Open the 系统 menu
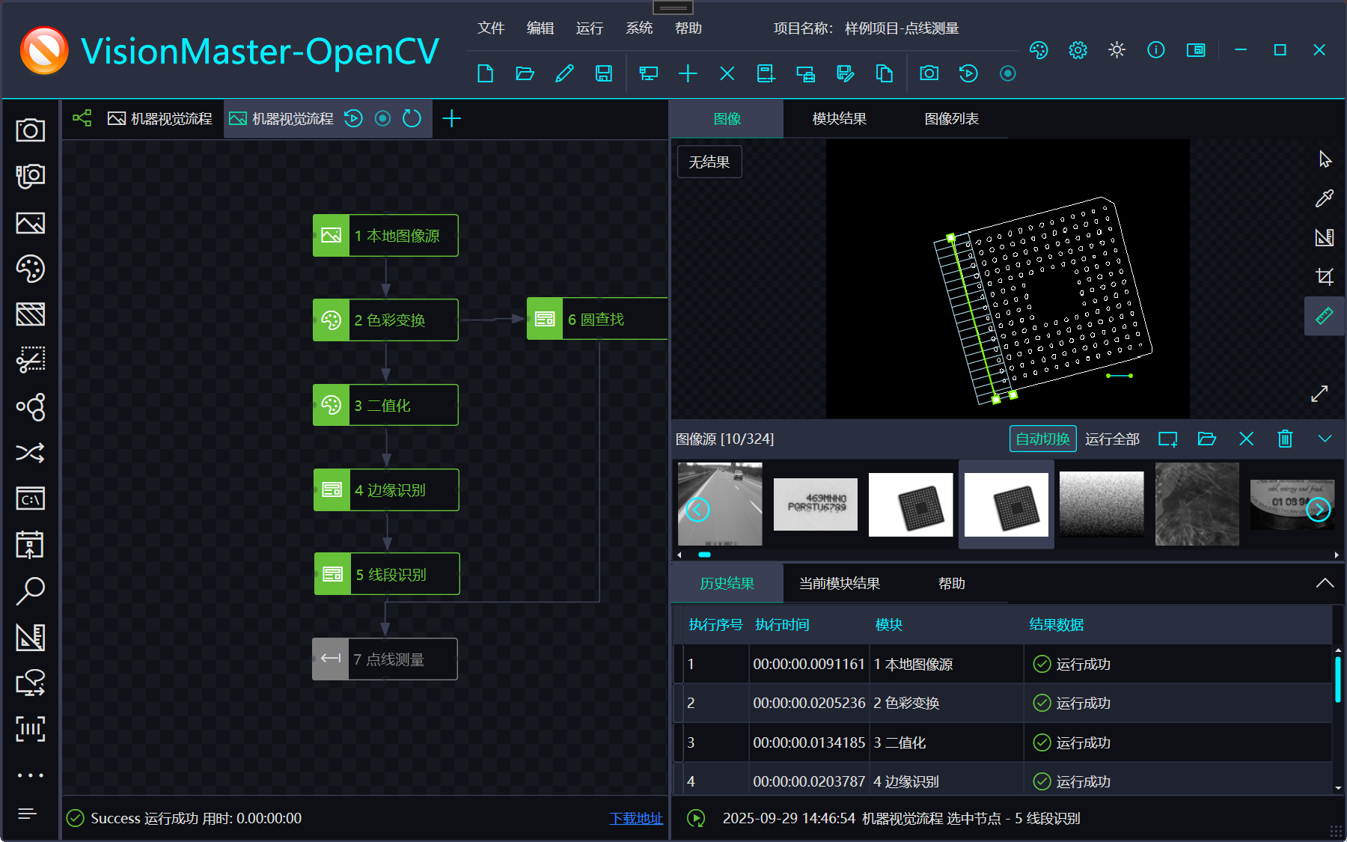 click(639, 28)
